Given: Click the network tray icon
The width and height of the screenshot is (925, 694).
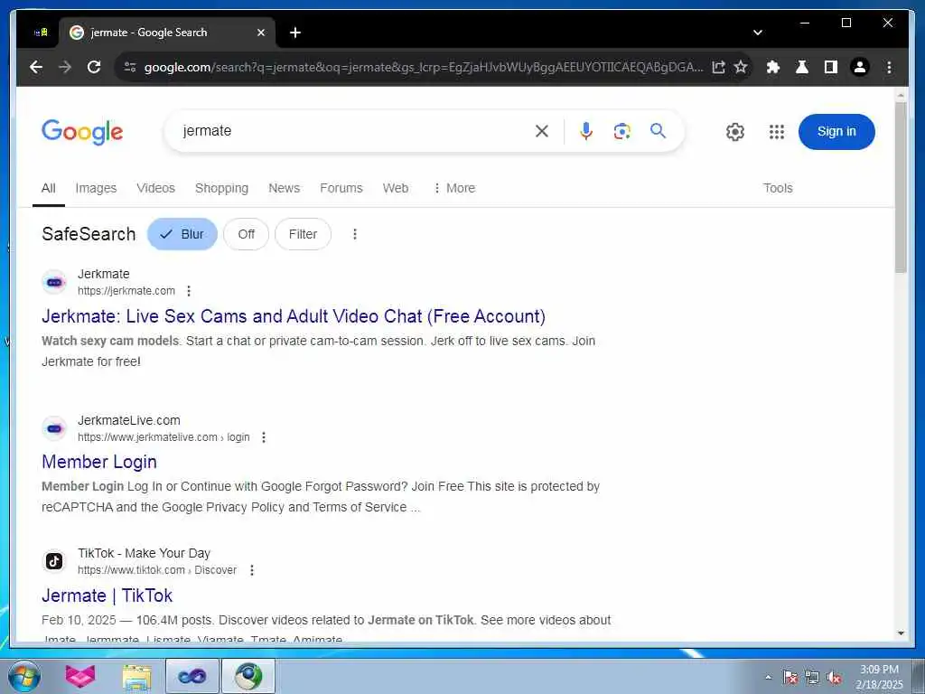Looking at the screenshot, I should pos(812,678).
